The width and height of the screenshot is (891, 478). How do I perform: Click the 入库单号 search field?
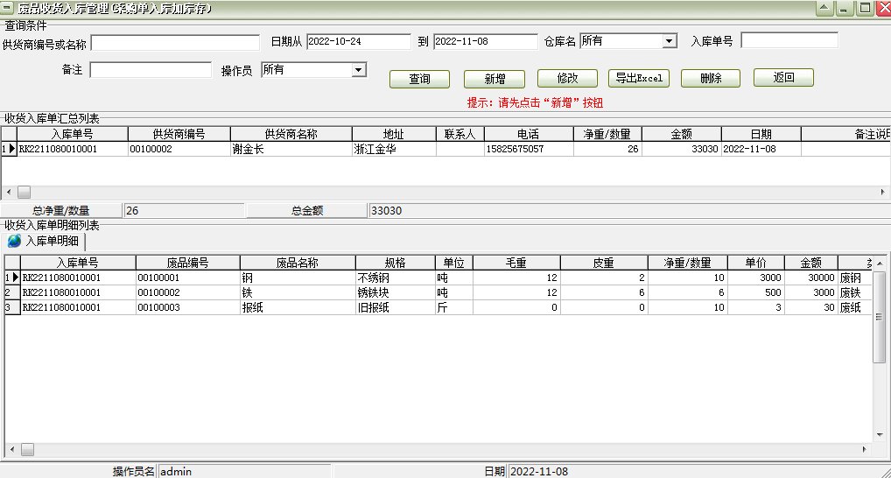pyautogui.click(x=789, y=40)
